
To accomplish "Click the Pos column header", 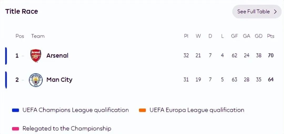I will click(20, 36).
